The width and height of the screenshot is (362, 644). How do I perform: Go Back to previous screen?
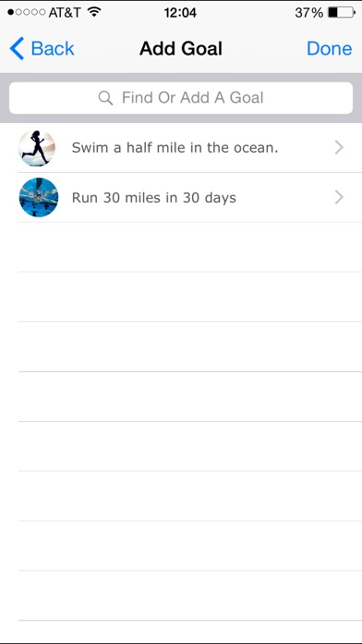(x=42, y=48)
